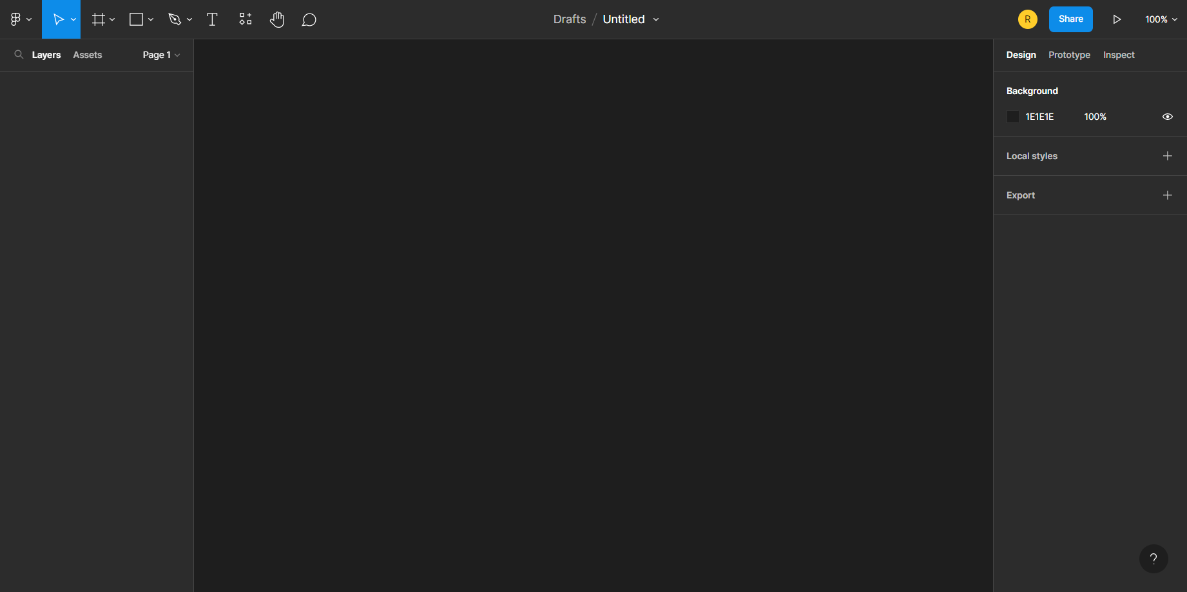Select the Frame tool
The width and height of the screenshot is (1187, 592).
pyautogui.click(x=98, y=19)
